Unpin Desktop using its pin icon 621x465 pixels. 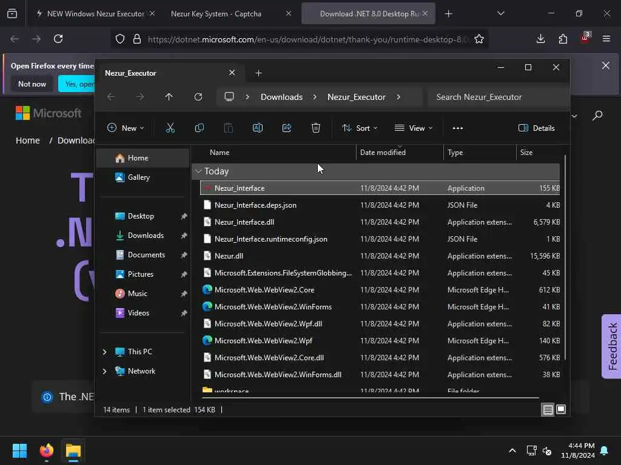184,216
